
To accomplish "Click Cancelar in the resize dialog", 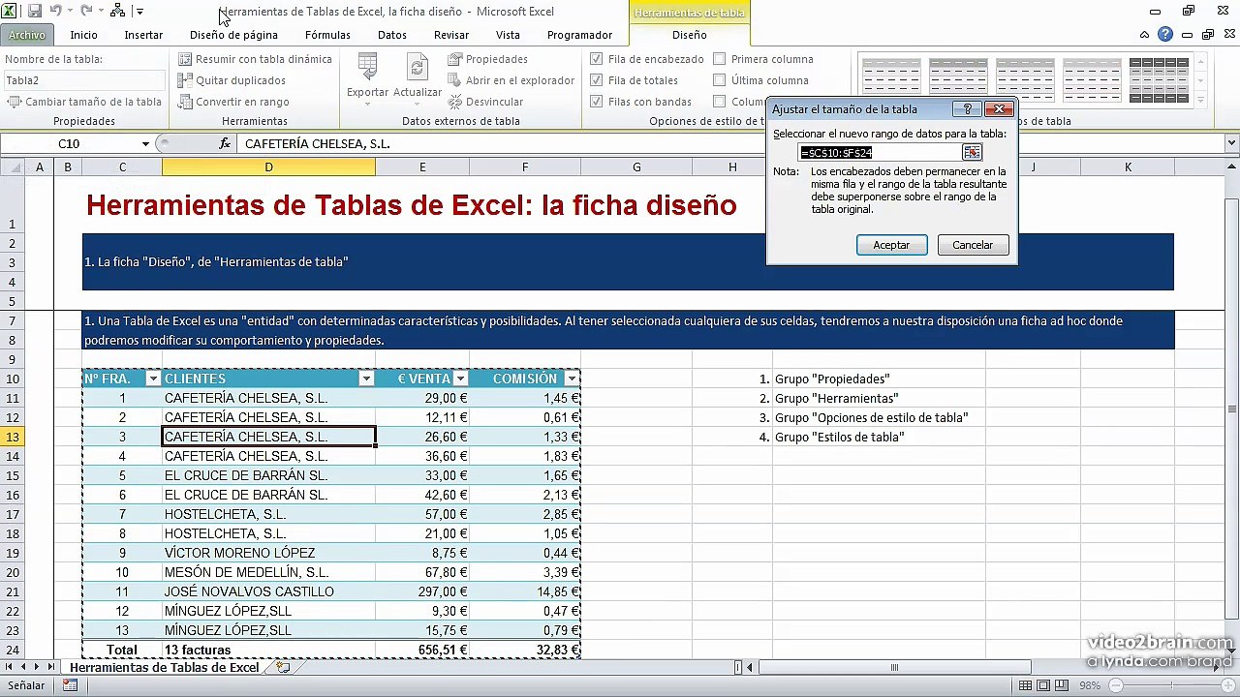I will [x=973, y=245].
